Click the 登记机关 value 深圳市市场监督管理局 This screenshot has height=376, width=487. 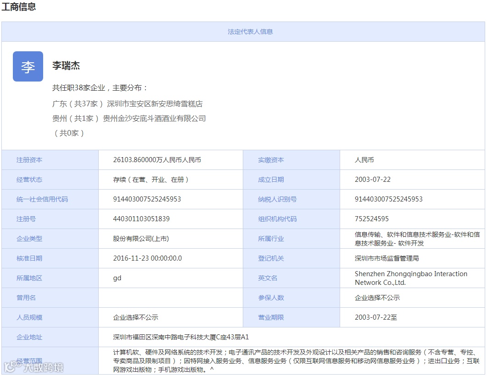386,258
